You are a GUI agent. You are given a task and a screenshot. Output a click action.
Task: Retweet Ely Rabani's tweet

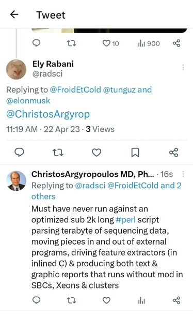pos(58,153)
